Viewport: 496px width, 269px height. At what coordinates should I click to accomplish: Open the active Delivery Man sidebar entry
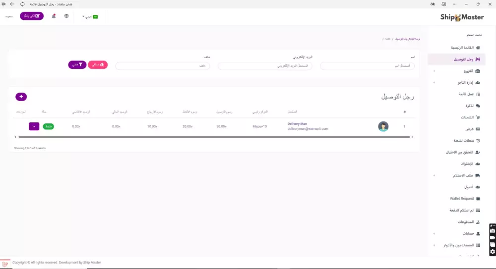tap(456, 59)
